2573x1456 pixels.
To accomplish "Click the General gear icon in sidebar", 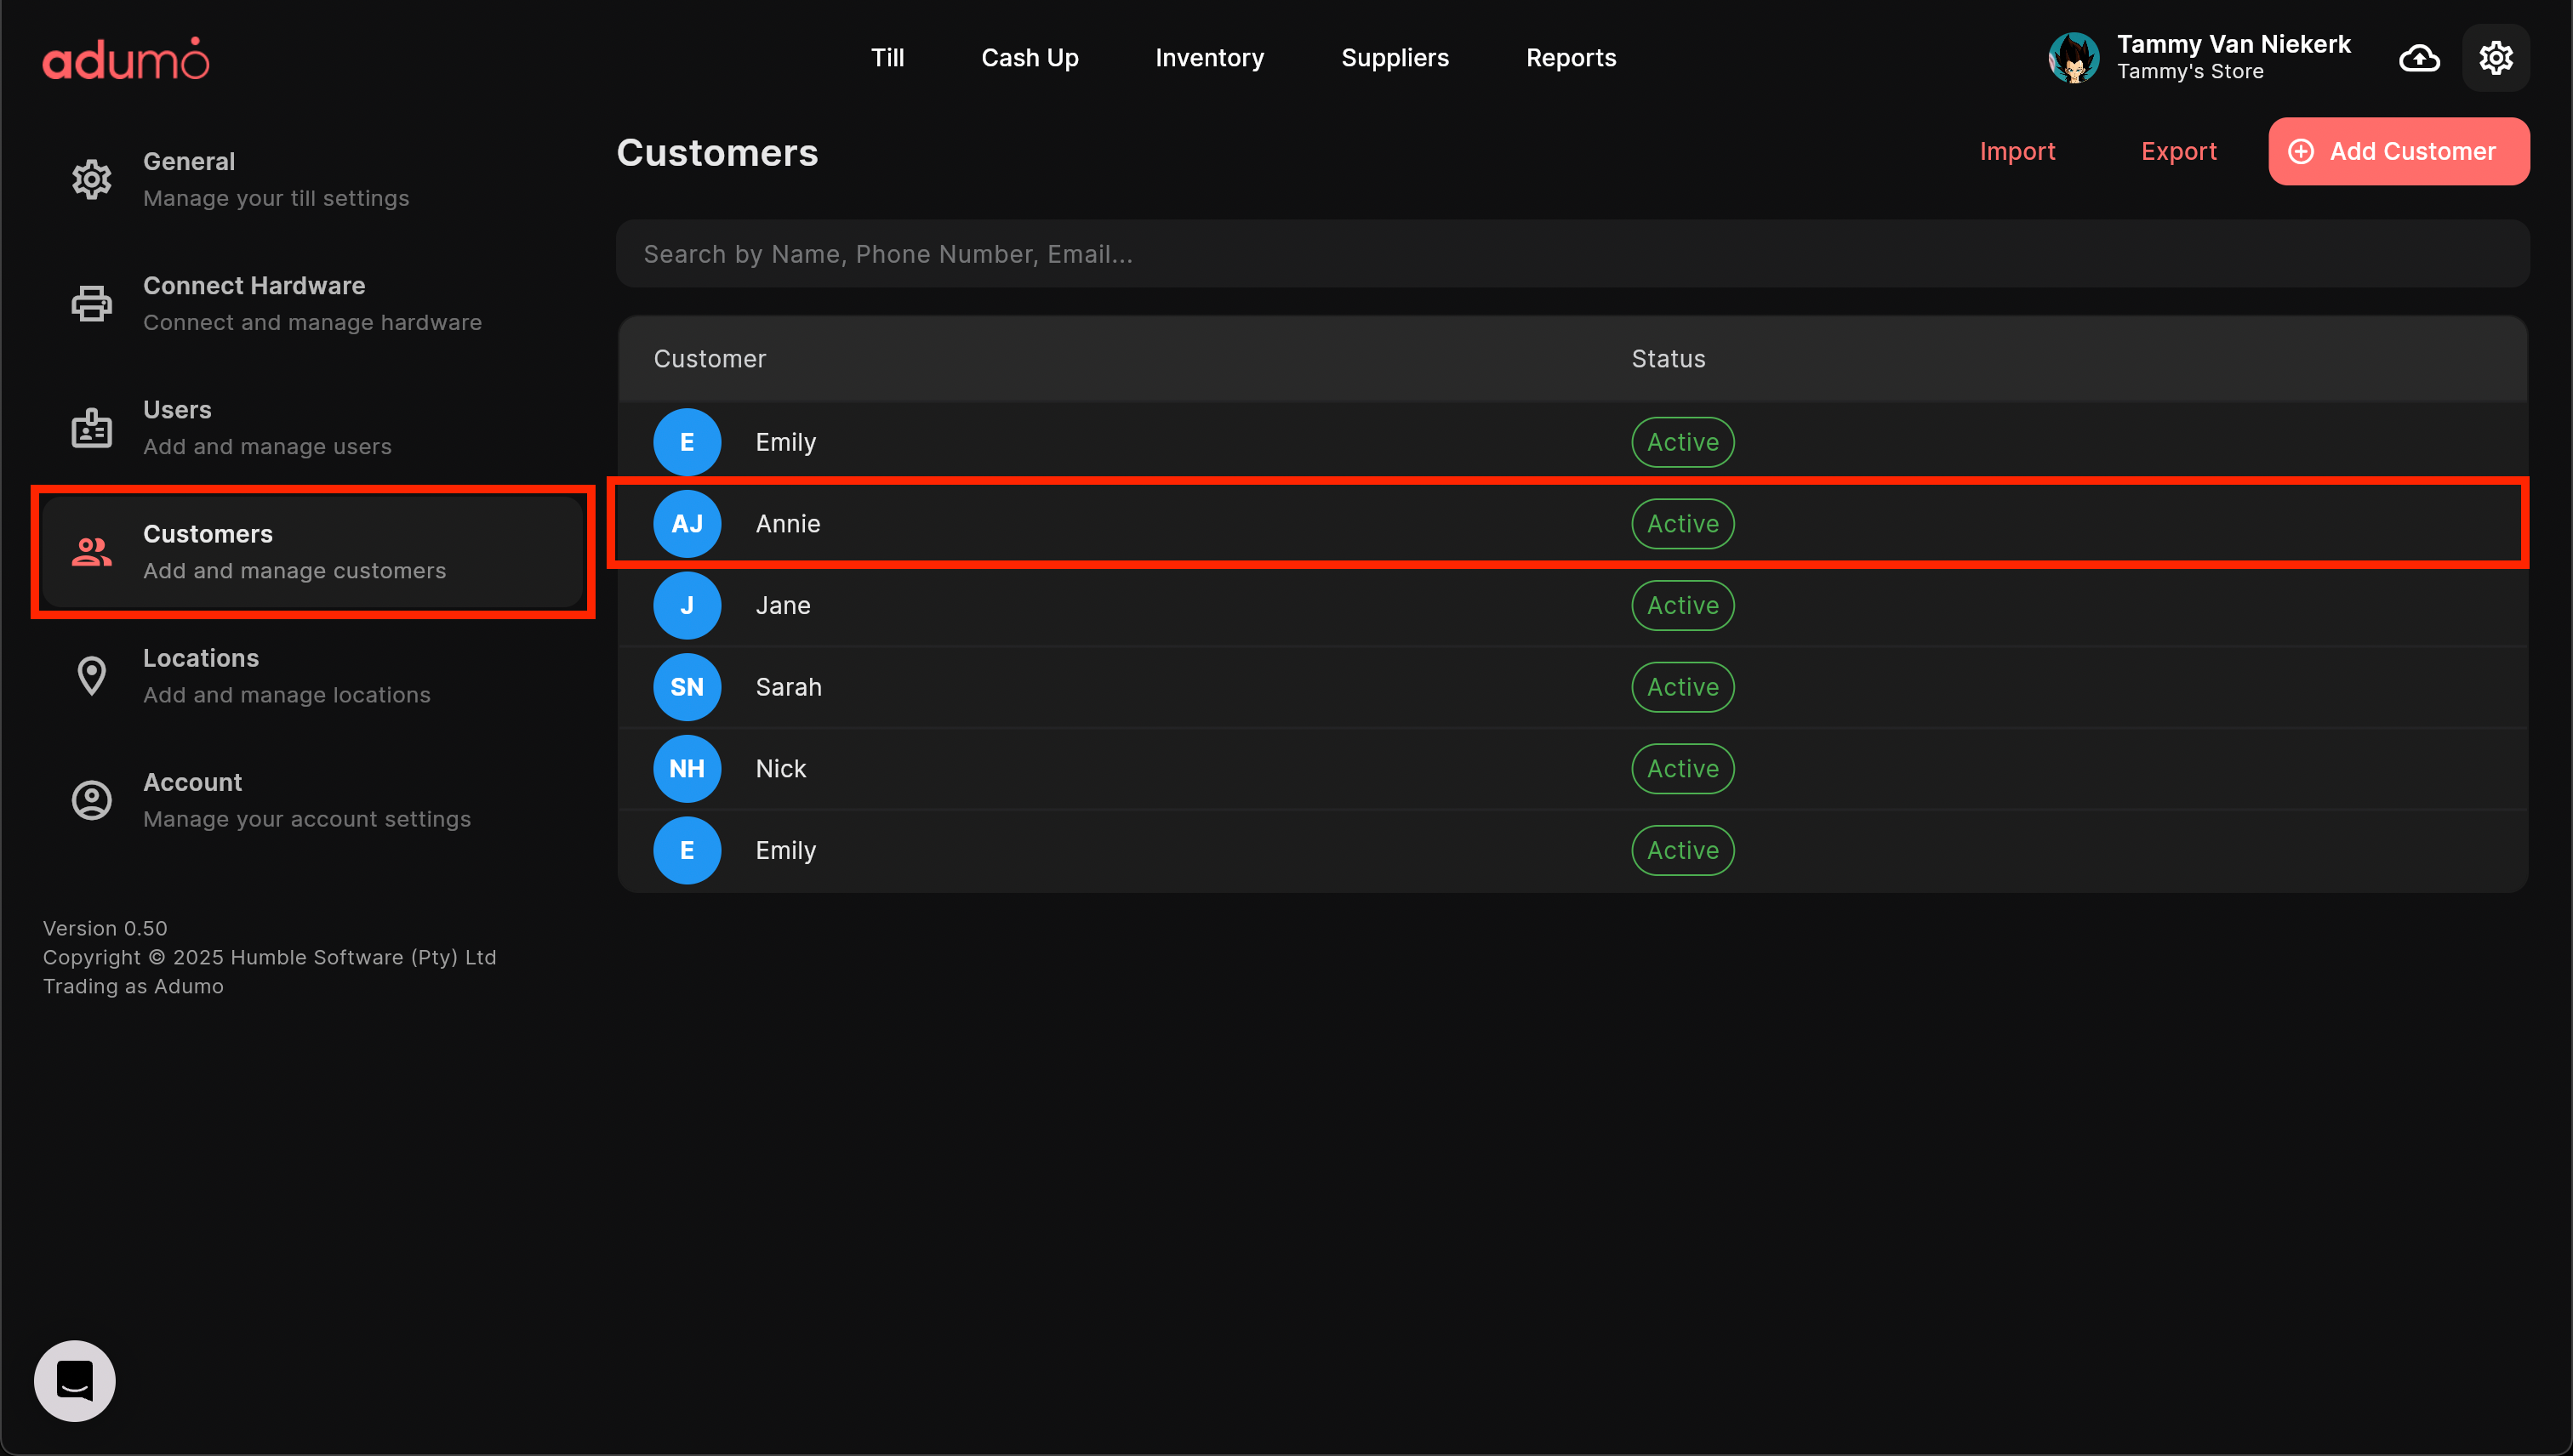I will [92, 180].
